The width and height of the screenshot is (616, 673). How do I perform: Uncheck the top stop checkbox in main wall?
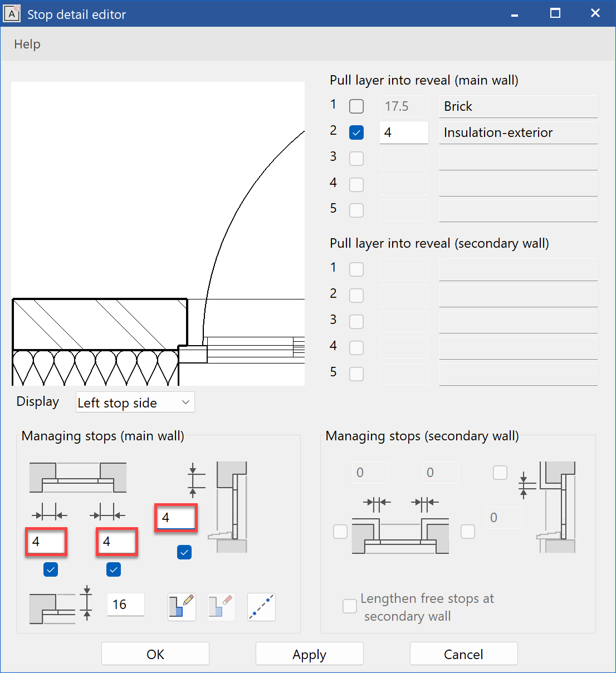(x=184, y=552)
